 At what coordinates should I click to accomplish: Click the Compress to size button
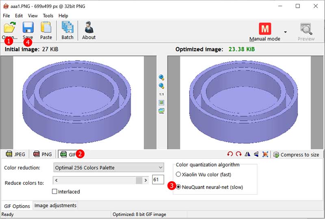(296, 154)
